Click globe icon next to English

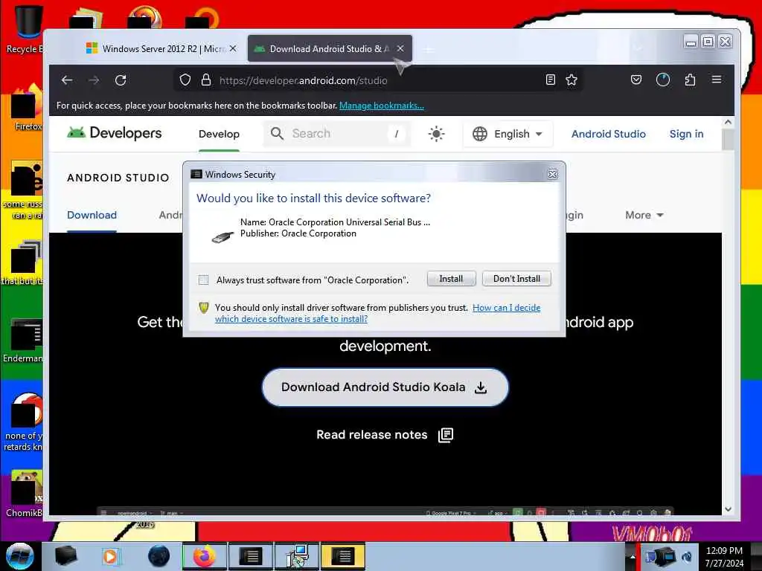pyautogui.click(x=480, y=134)
